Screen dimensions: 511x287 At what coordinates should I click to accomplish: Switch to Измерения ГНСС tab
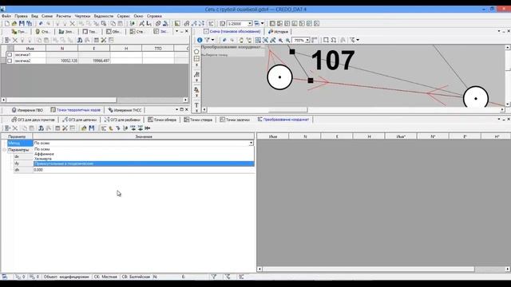[x=125, y=110]
